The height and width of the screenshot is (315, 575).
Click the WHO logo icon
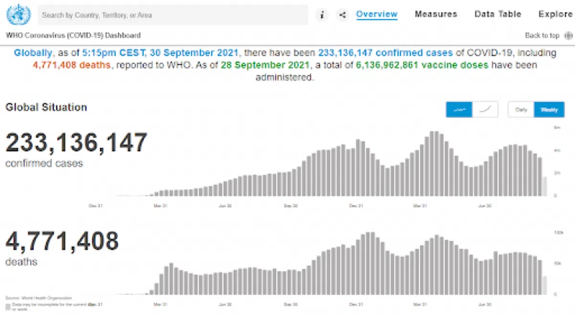click(x=19, y=14)
